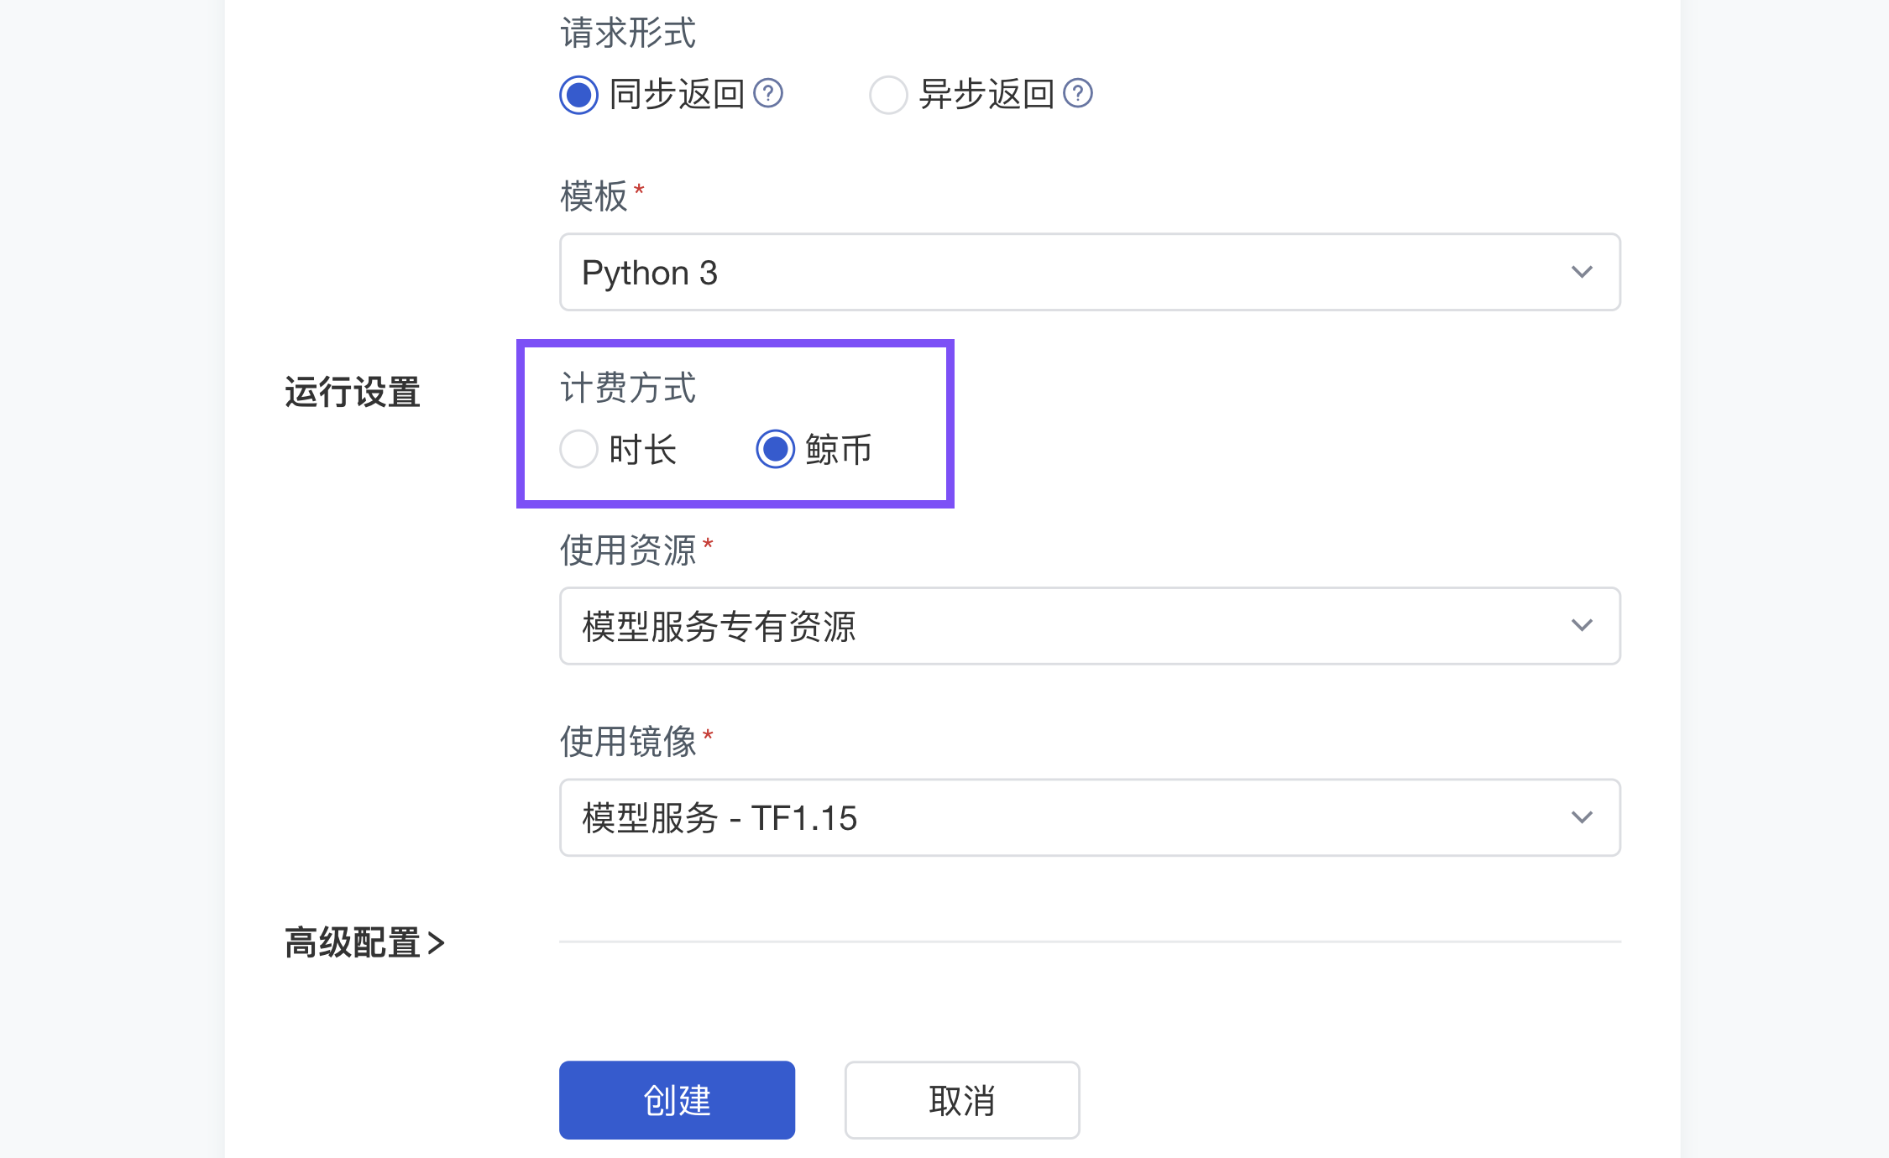Click 取消 to cancel
1889x1158 pixels.
pyautogui.click(x=962, y=1099)
